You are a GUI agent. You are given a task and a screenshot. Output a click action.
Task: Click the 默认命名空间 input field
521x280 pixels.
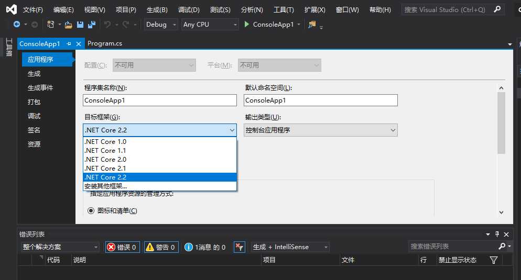(320, 100)
